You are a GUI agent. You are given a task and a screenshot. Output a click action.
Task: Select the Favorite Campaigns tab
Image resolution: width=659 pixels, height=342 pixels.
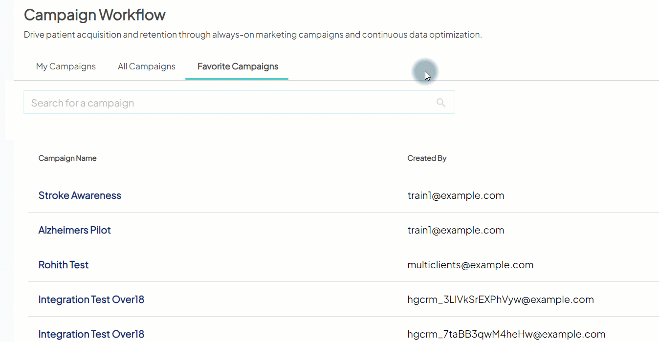pyautogui.click(x=238, y=66)
